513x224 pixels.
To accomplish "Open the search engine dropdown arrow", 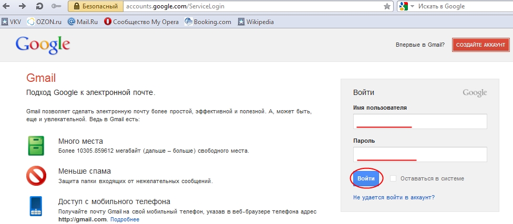I will click(x=412, y=6).
